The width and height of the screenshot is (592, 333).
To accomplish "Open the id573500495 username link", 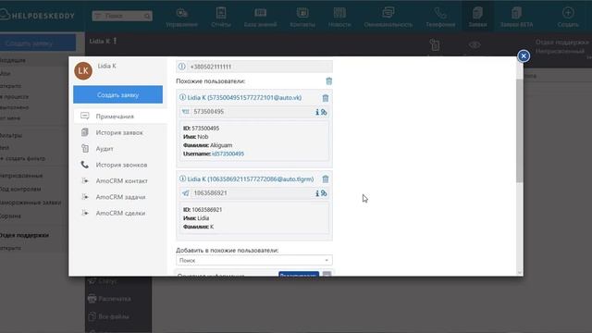I will [228, 154].
